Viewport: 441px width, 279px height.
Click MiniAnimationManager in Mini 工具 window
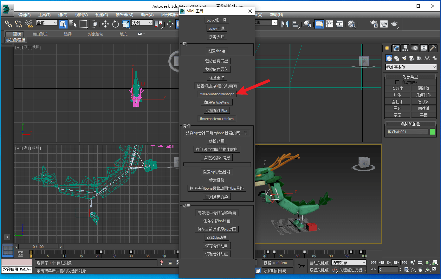[x=217, y=94]
